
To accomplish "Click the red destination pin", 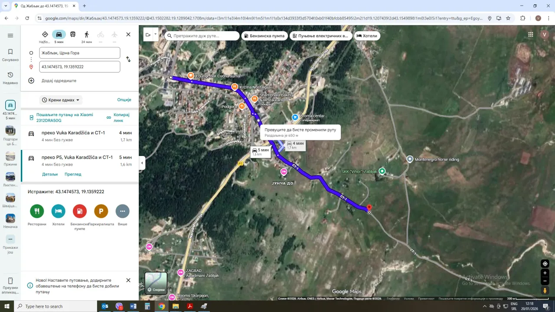I will pos(369,208).
